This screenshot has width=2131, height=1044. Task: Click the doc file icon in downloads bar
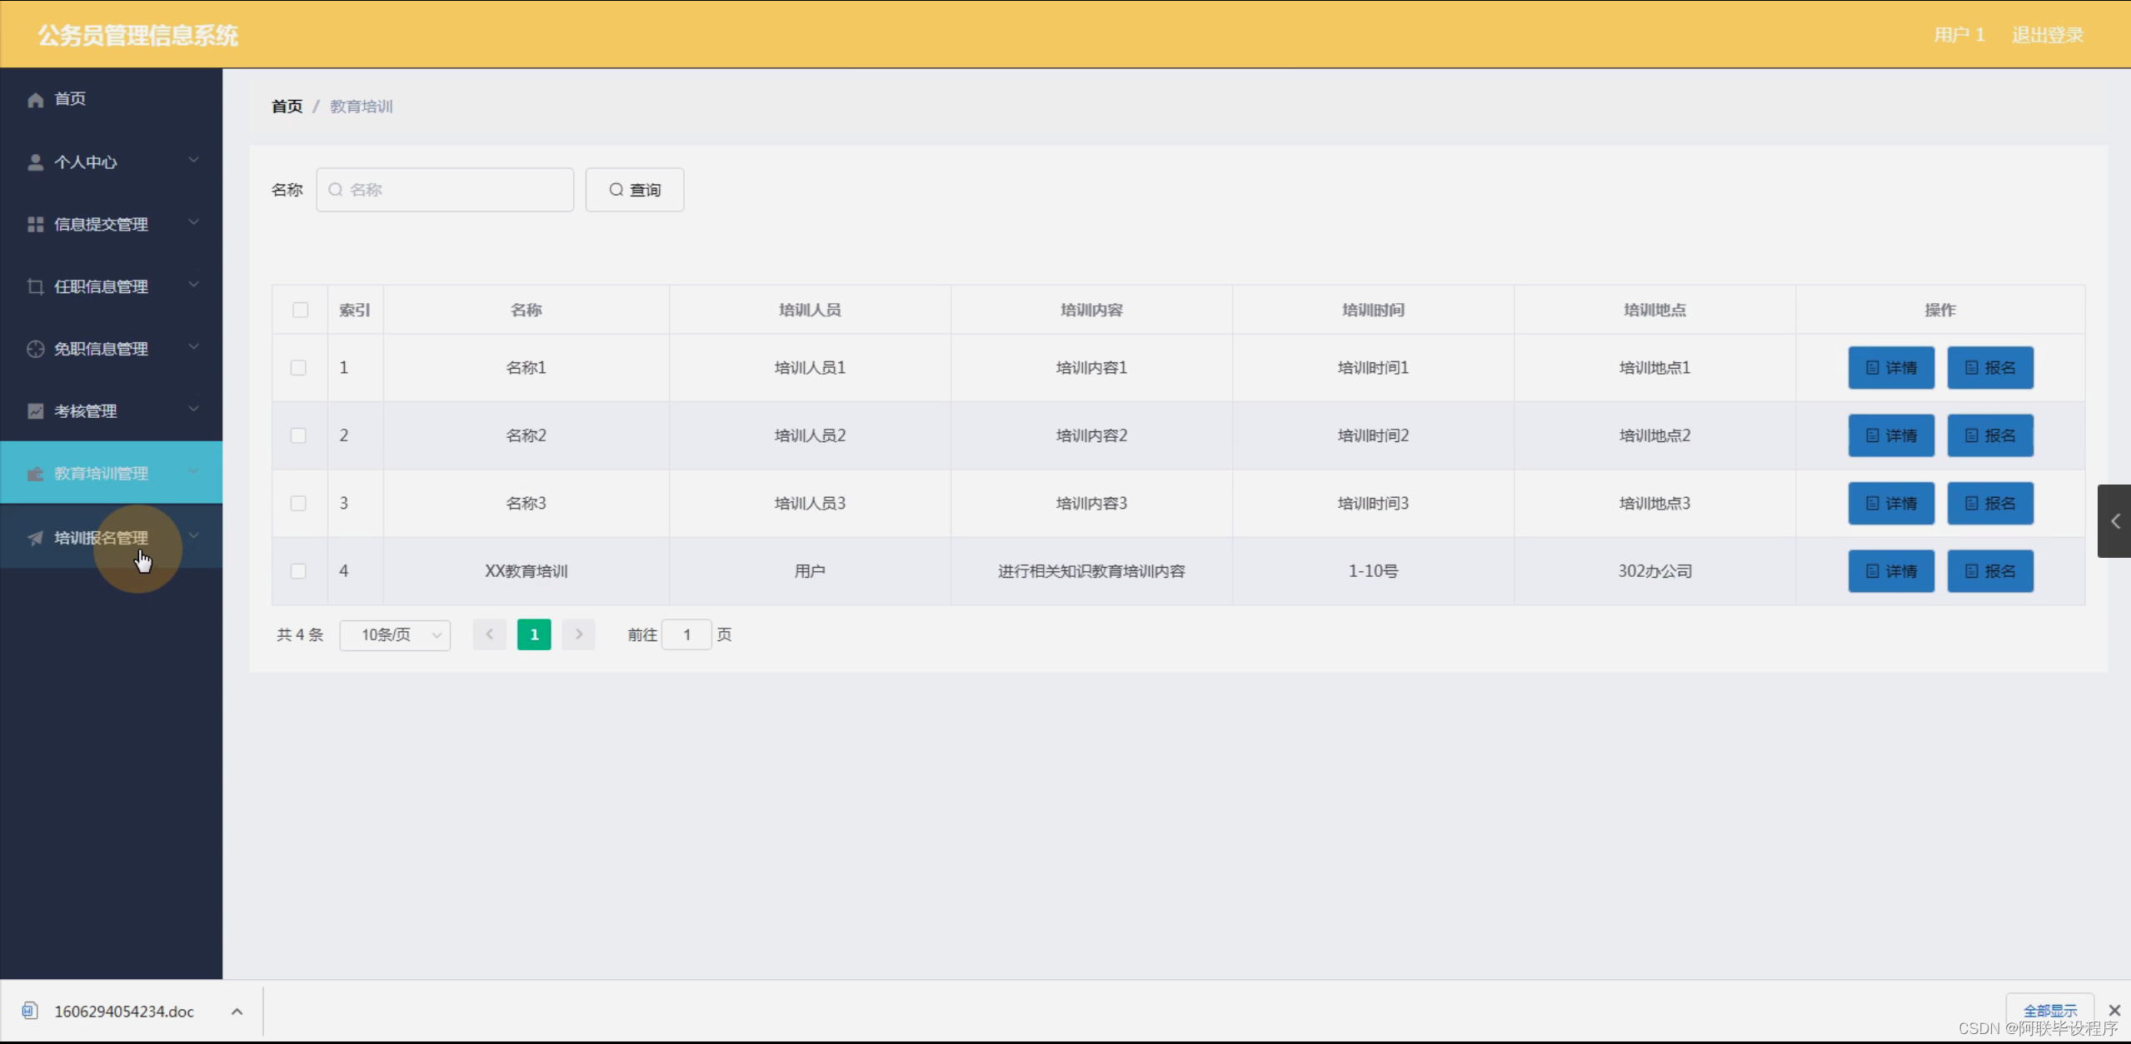30,1011
